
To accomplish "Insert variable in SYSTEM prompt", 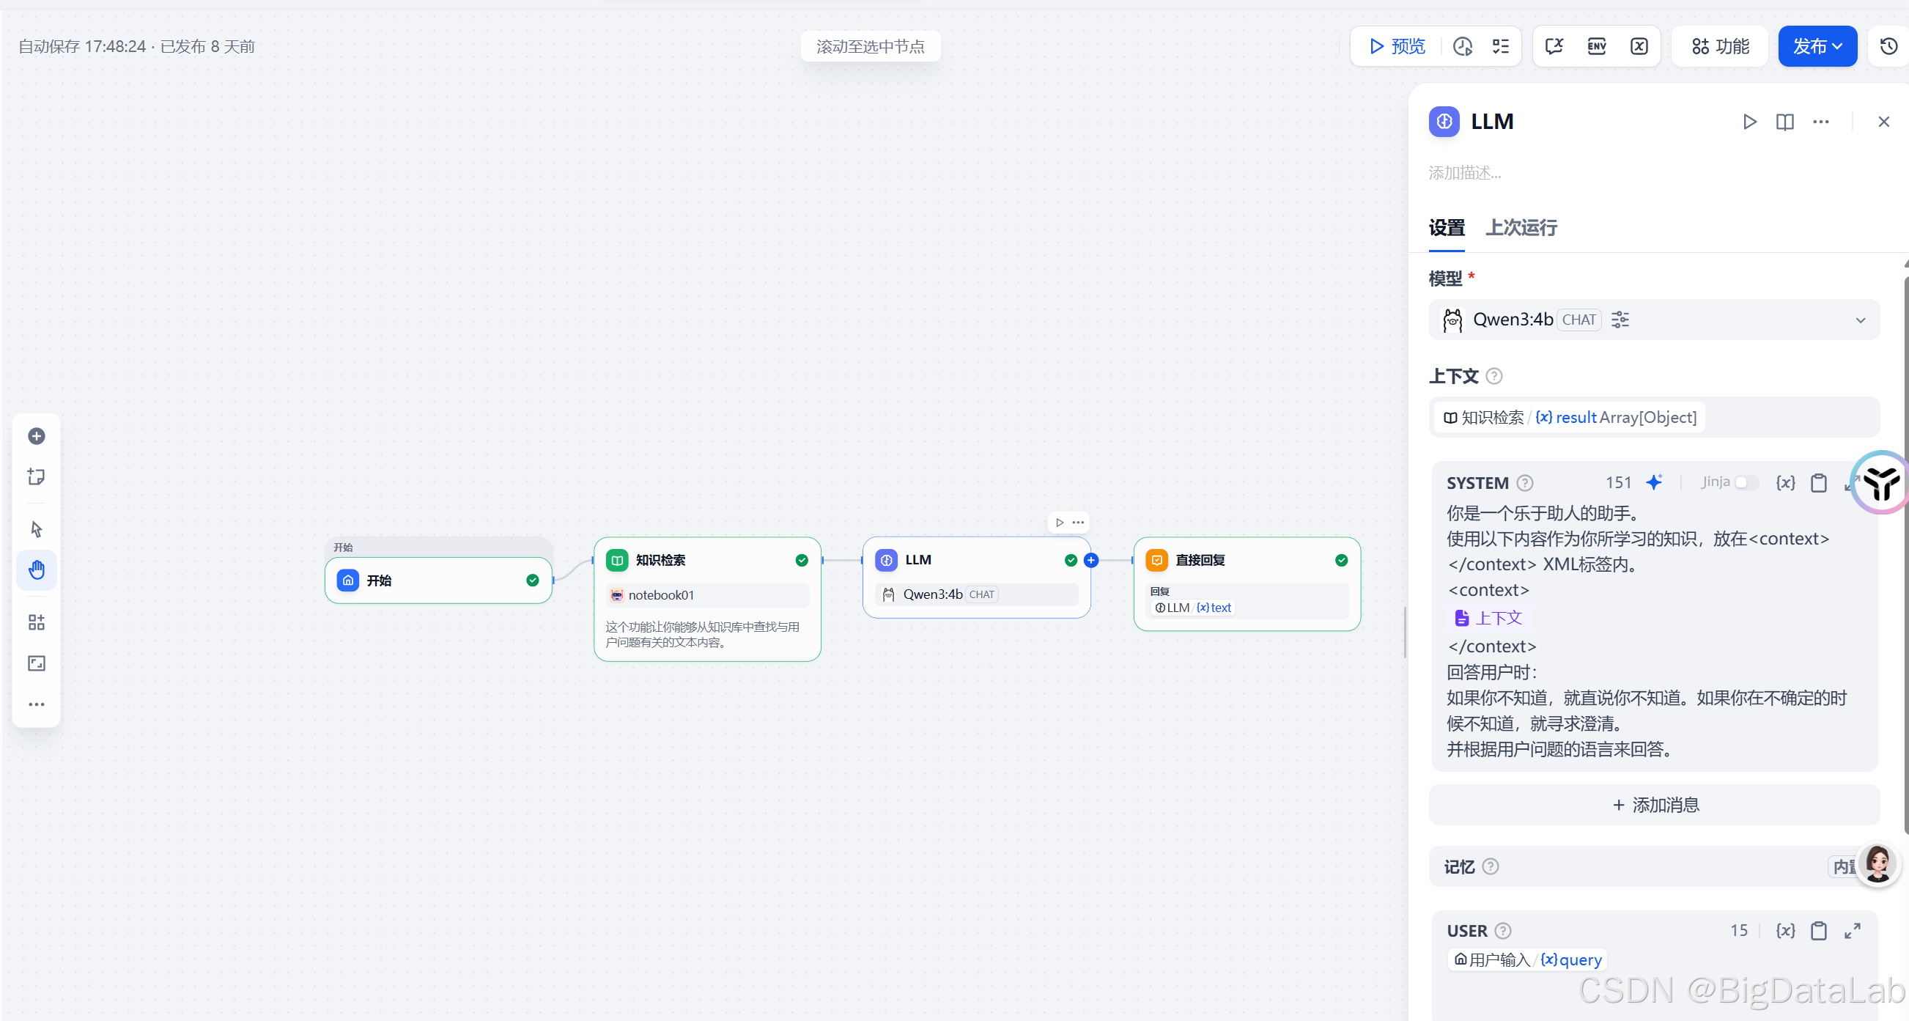I will tap(1785, 483).
